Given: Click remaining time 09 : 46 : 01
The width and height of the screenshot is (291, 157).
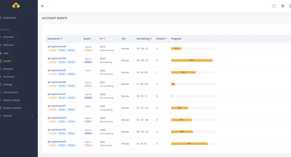Looking at the screenshot, I should (142, 48).
